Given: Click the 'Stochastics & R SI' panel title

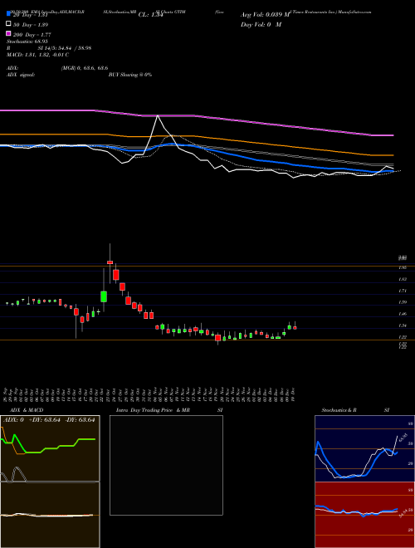Looking at the screenshot, I should [355, 410].
